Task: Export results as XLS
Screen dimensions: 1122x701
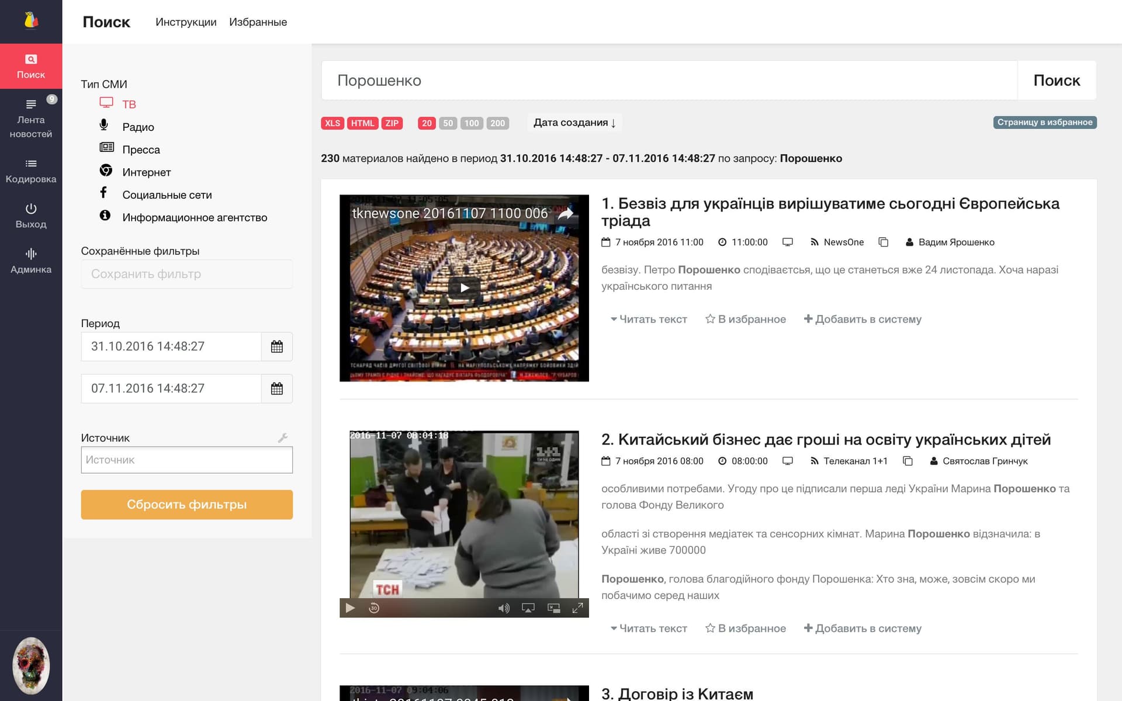Action: pyautogui.click(x=333, y=123)
